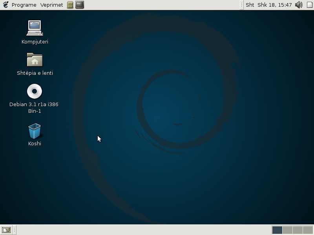Click the Debian 3.1 r1a i386 Bin-1 label
Viewport: 314px width, 235px height.
coord(34,107)
